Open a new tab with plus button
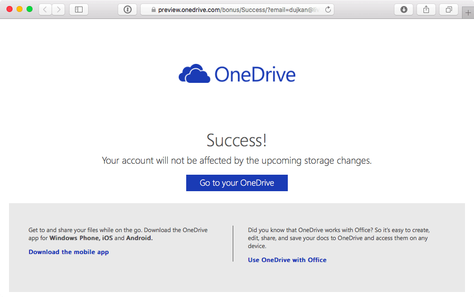The height and width of the screenshot is (297, 474). click(x=468, y=12)
